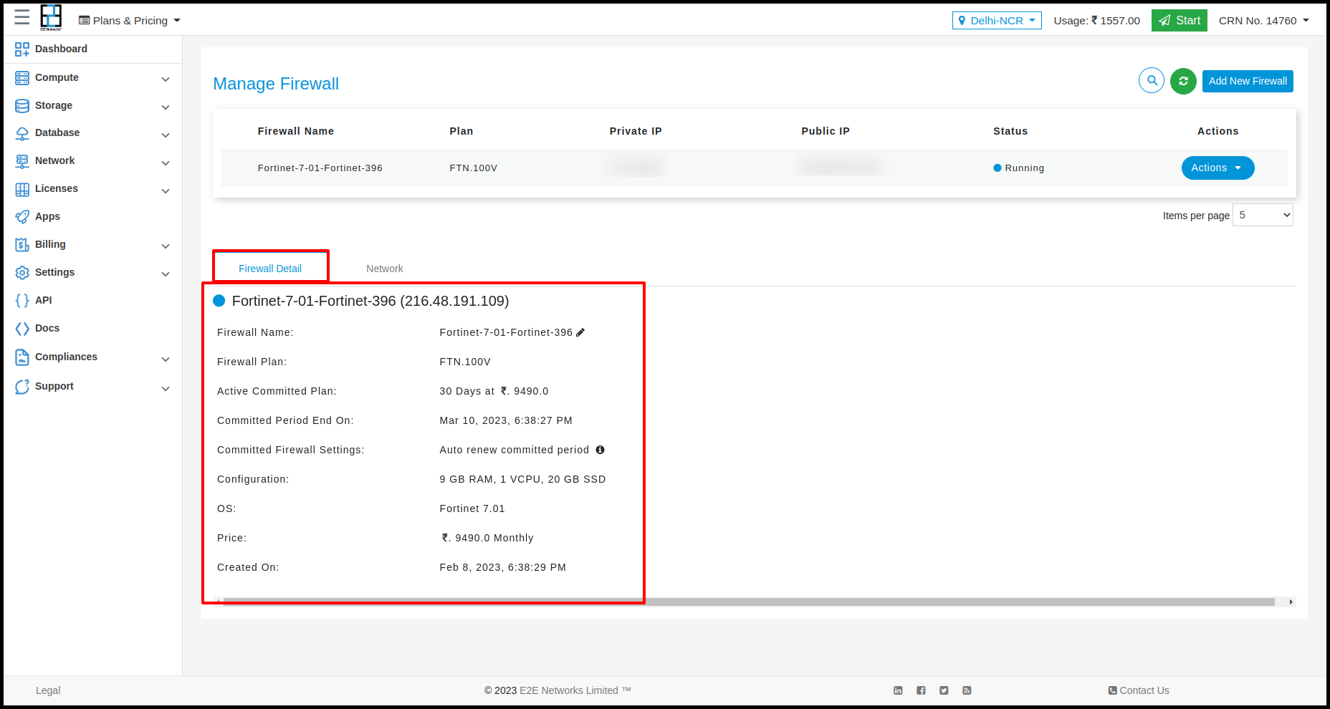Viewport: 1330px width, 709px height.
Task: Click the Database icon in sidebar
Action: (x=22, y=133)
